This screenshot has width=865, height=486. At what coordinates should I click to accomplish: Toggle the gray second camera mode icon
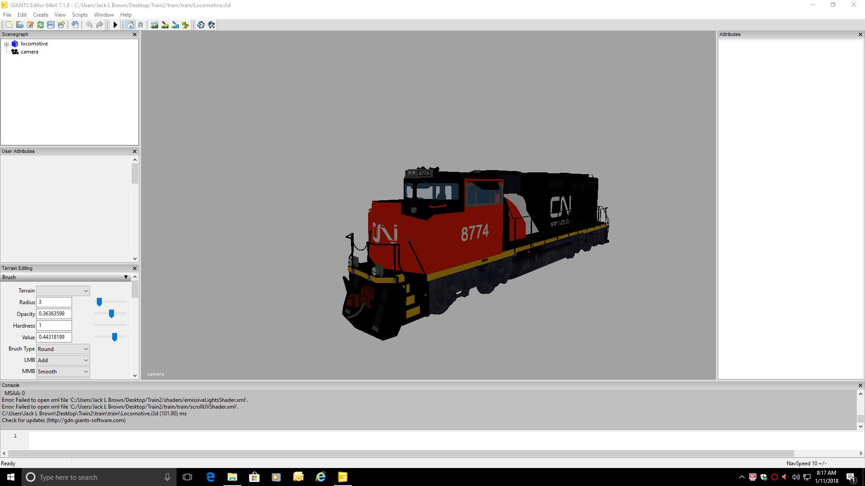pyautogui.click(x=141, y=25)
